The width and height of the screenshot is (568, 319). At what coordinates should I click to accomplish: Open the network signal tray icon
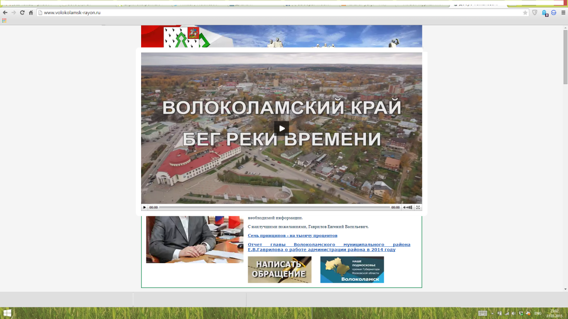[x=507, y=313]
